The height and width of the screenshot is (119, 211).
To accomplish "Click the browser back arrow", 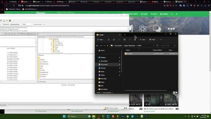I will tap(6, 6).
